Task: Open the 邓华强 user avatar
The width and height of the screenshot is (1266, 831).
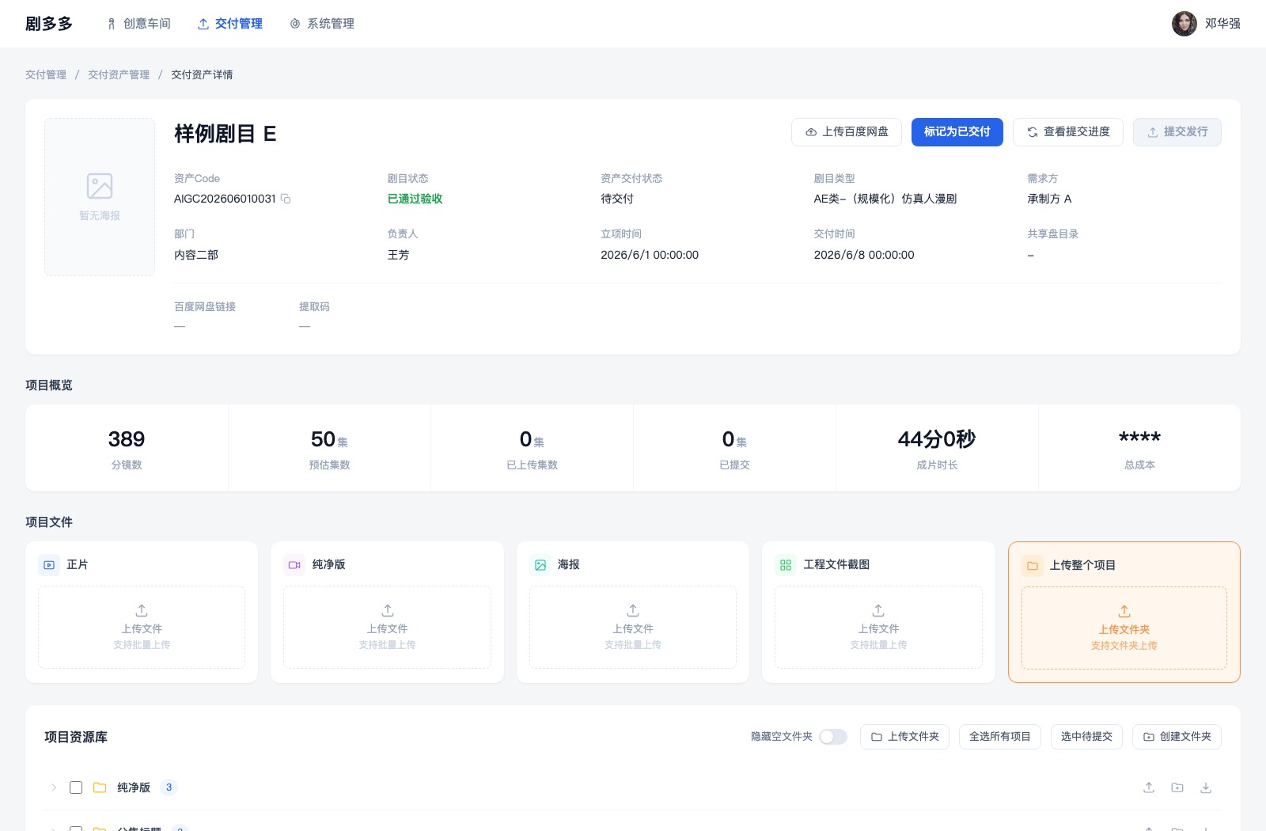Action: pyautogui.click(x=1185, y=24)
